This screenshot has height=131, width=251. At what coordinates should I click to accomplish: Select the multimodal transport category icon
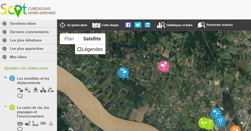pyautogui.click(x=51, y=90)
